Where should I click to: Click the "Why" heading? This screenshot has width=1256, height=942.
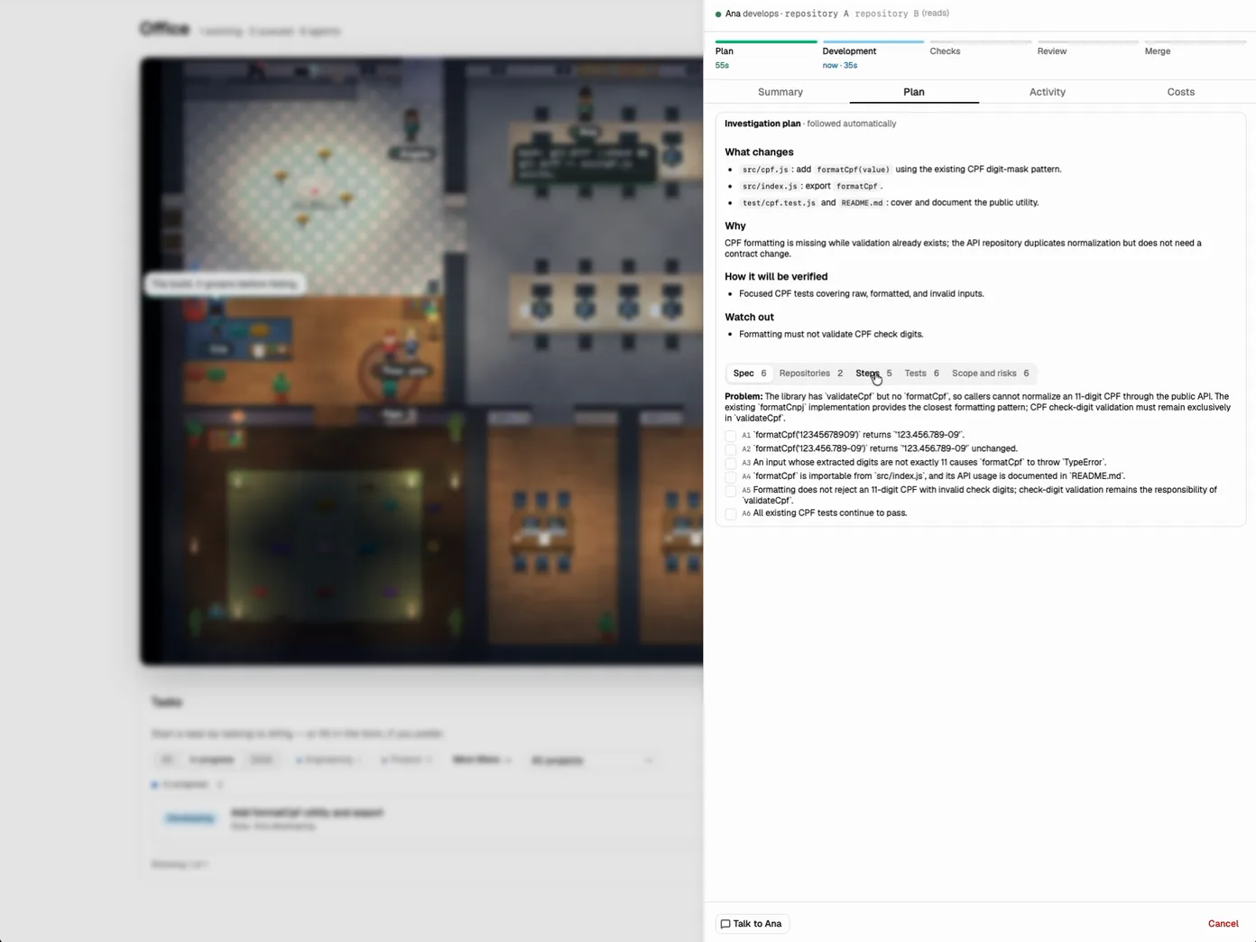[x=735, y=226]
